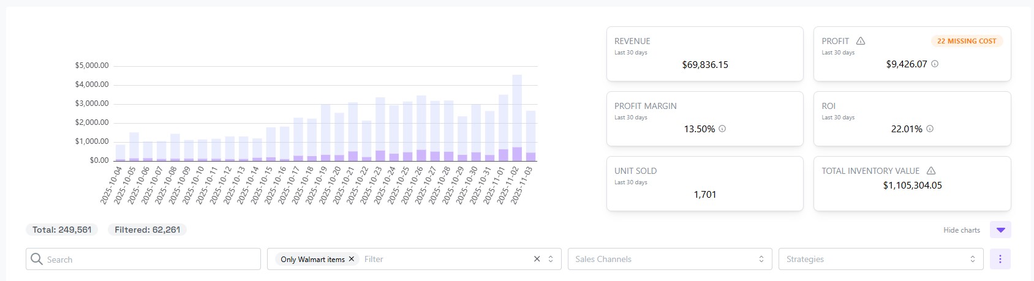1034x281 pixels.
Task: Click the $3,000.00 axis label
Action: coord(92,103)
